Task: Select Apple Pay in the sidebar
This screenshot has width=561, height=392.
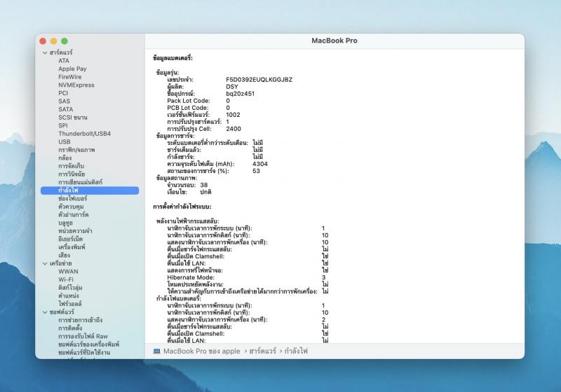Action: [72, 69]
